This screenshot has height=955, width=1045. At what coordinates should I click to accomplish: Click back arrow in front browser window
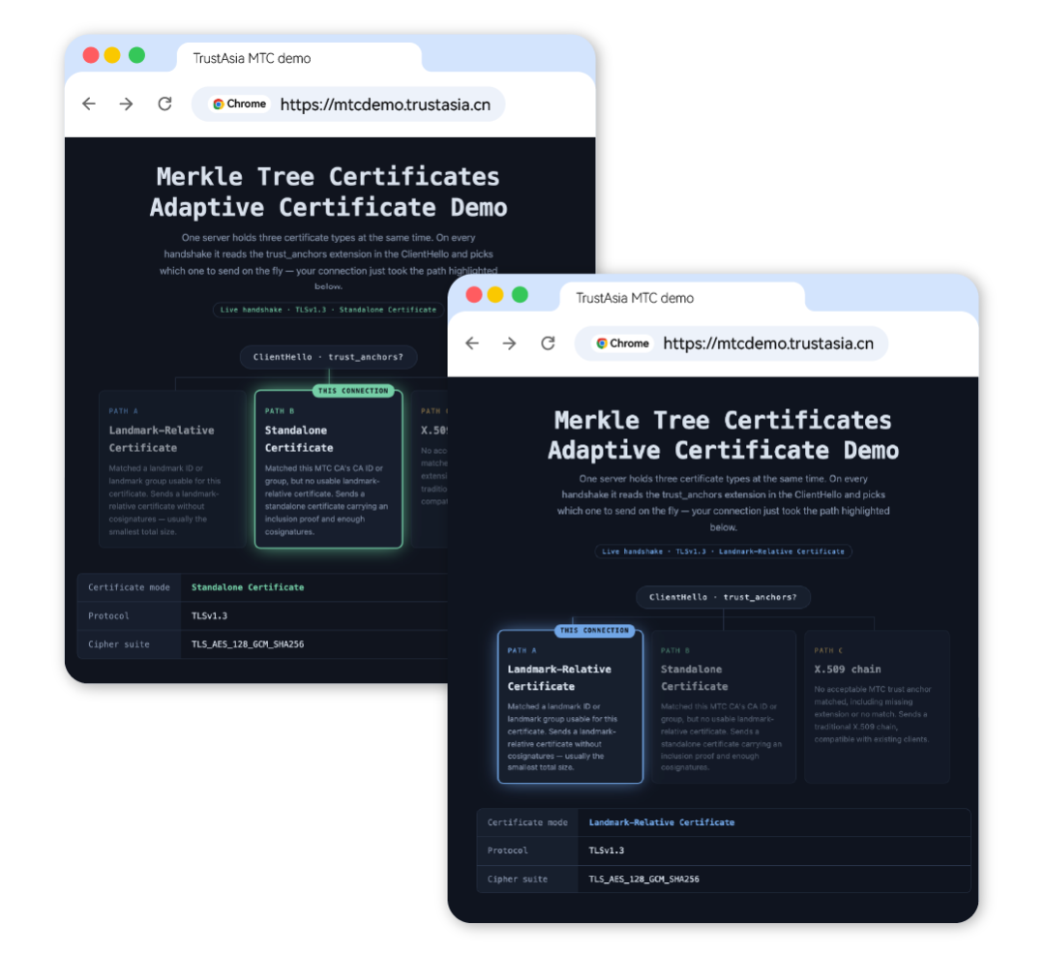472,343
